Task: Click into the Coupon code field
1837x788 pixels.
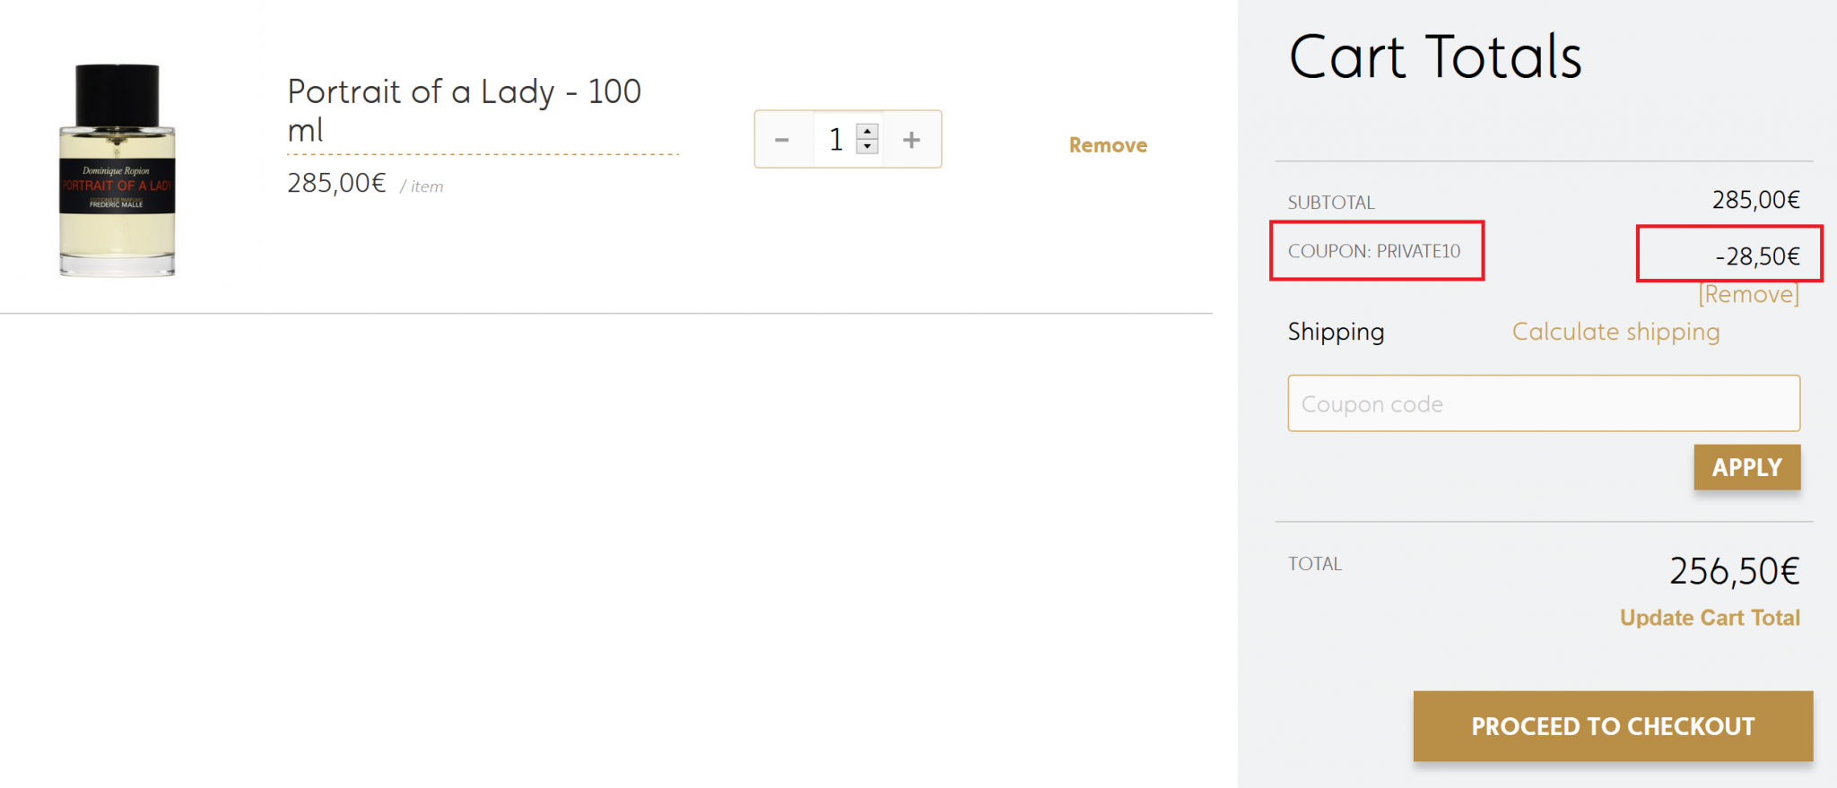Action: [1543, 403]
